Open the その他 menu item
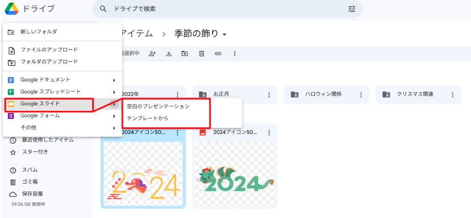The image size is (471, 218). (x=62, y=128)
